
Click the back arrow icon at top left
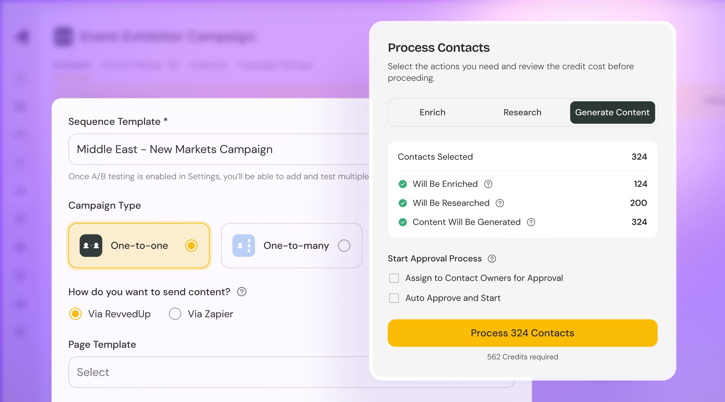22,36
